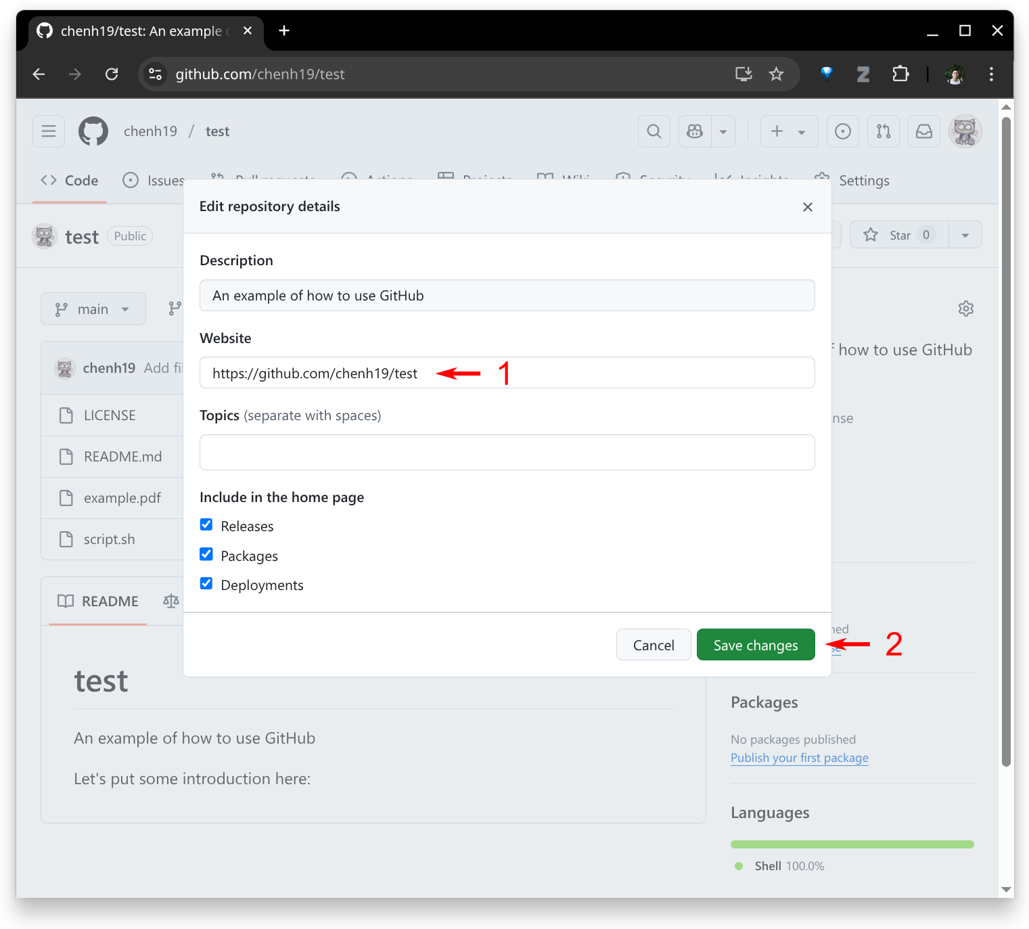Expand the Copilot dropdown arrow
The width and height of the screenshot is (1029, 929).
(x=723, y=131)
